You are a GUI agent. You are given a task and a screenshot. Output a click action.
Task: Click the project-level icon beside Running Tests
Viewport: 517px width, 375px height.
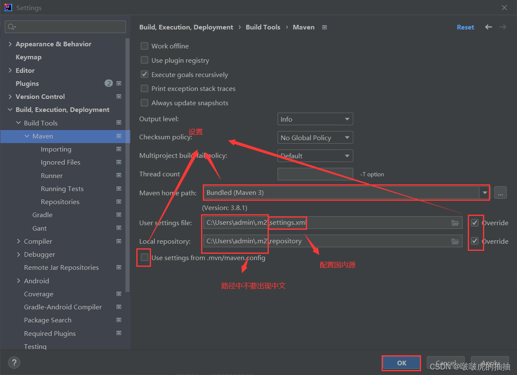119,189
